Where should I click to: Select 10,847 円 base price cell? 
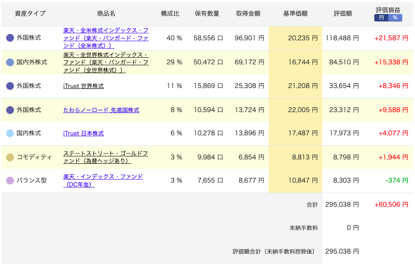point(303,180)
